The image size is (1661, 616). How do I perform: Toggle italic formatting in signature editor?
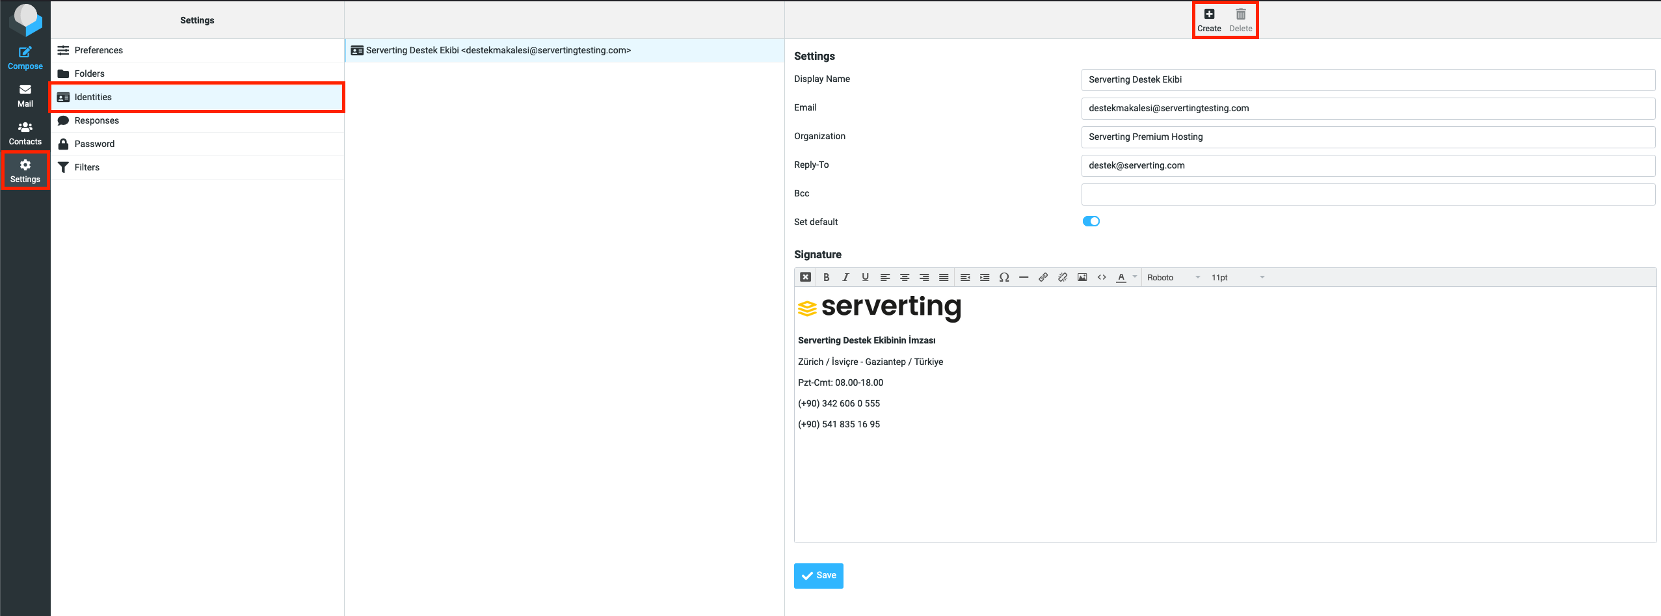[x=845, y=277]
